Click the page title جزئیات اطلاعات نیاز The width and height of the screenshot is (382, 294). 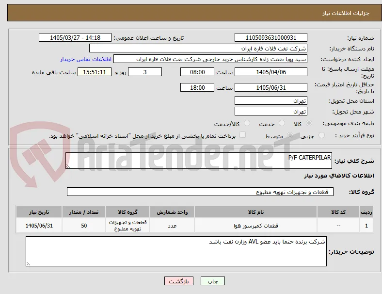pos(346,13)
